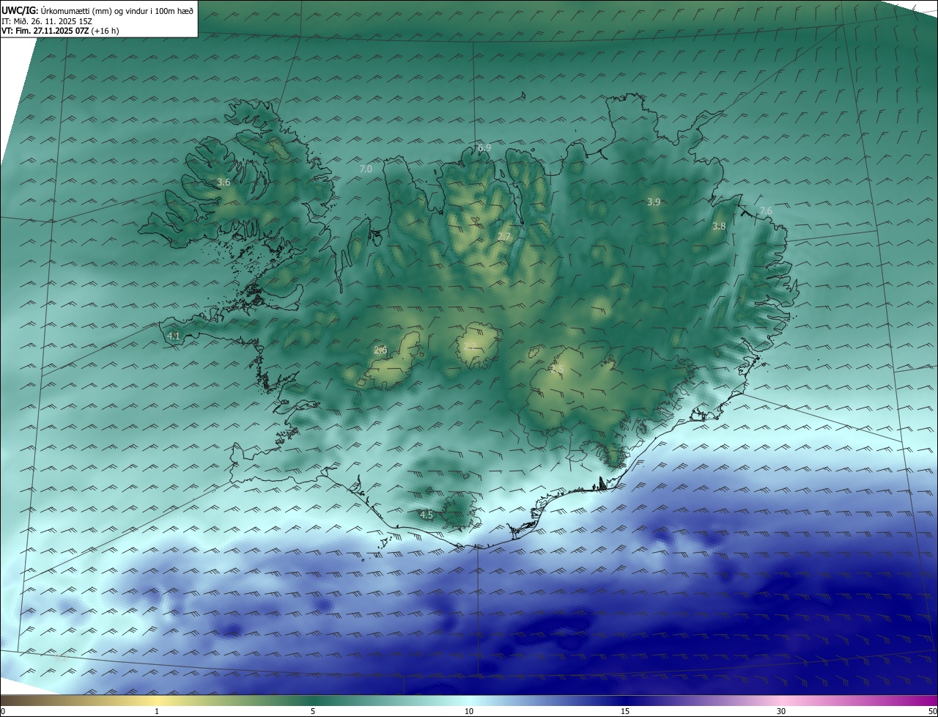This screenshot has width=938, height=717.
Task: Click the 3.9 value in northeast Iceland
Action: point(654,202)
